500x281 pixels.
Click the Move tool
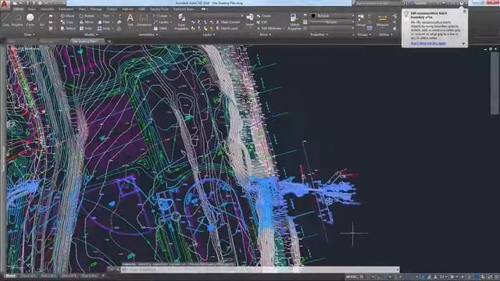67,16
